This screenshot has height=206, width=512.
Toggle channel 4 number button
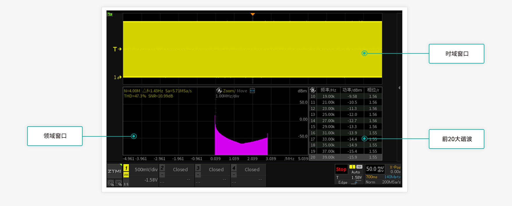coord(234,168)
